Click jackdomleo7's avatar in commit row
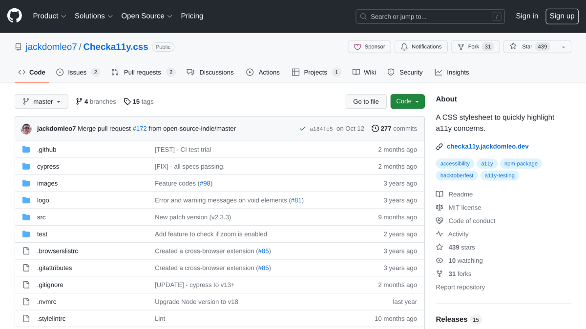The height and width of the screenshot is (329, 586). 26,129
